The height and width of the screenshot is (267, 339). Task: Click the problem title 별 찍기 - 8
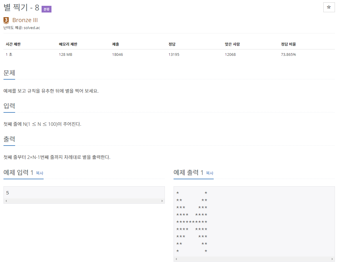[22, 8]
